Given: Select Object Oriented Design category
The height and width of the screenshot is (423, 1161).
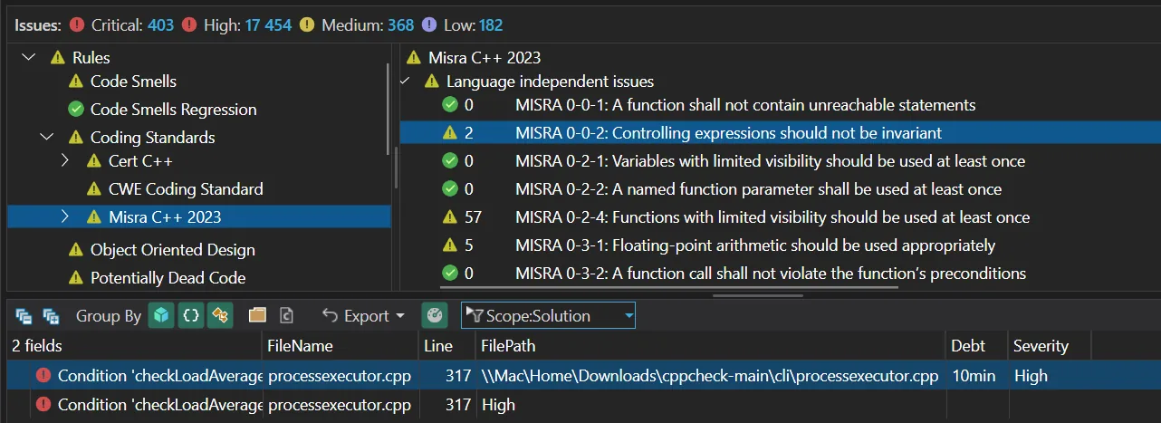Looking at the screenshot, I should tap(172, 250).
